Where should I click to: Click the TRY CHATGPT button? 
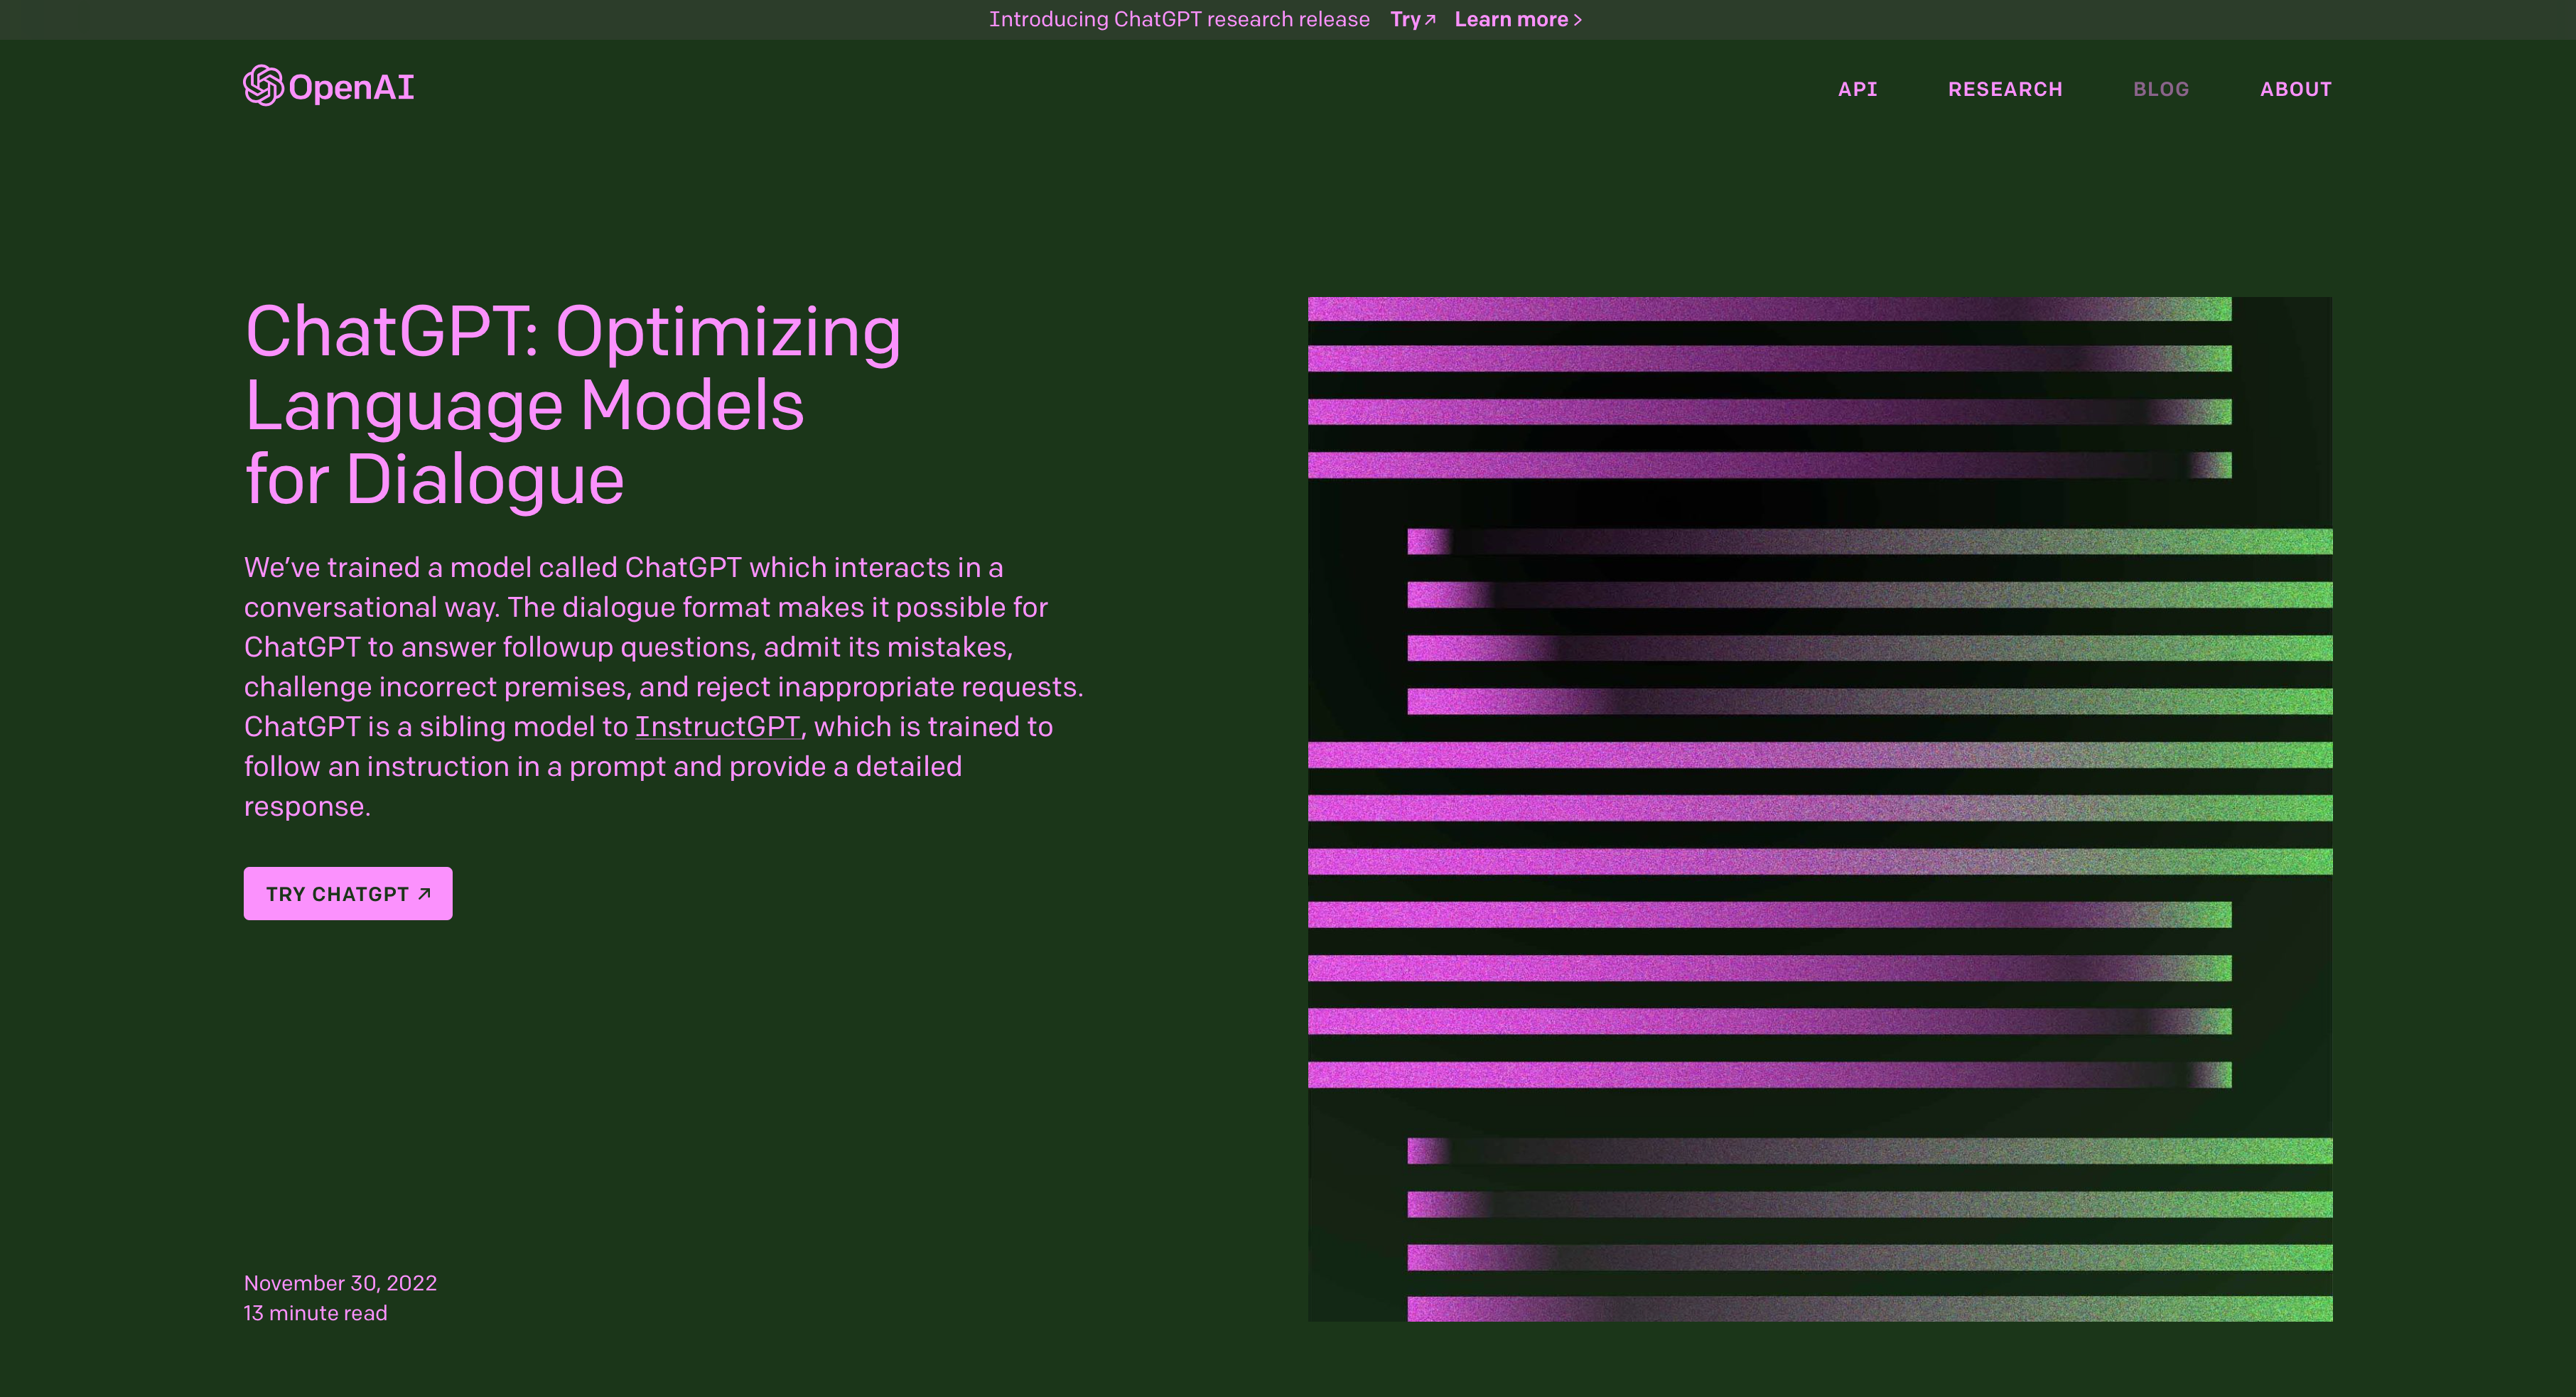coord(348,893)
